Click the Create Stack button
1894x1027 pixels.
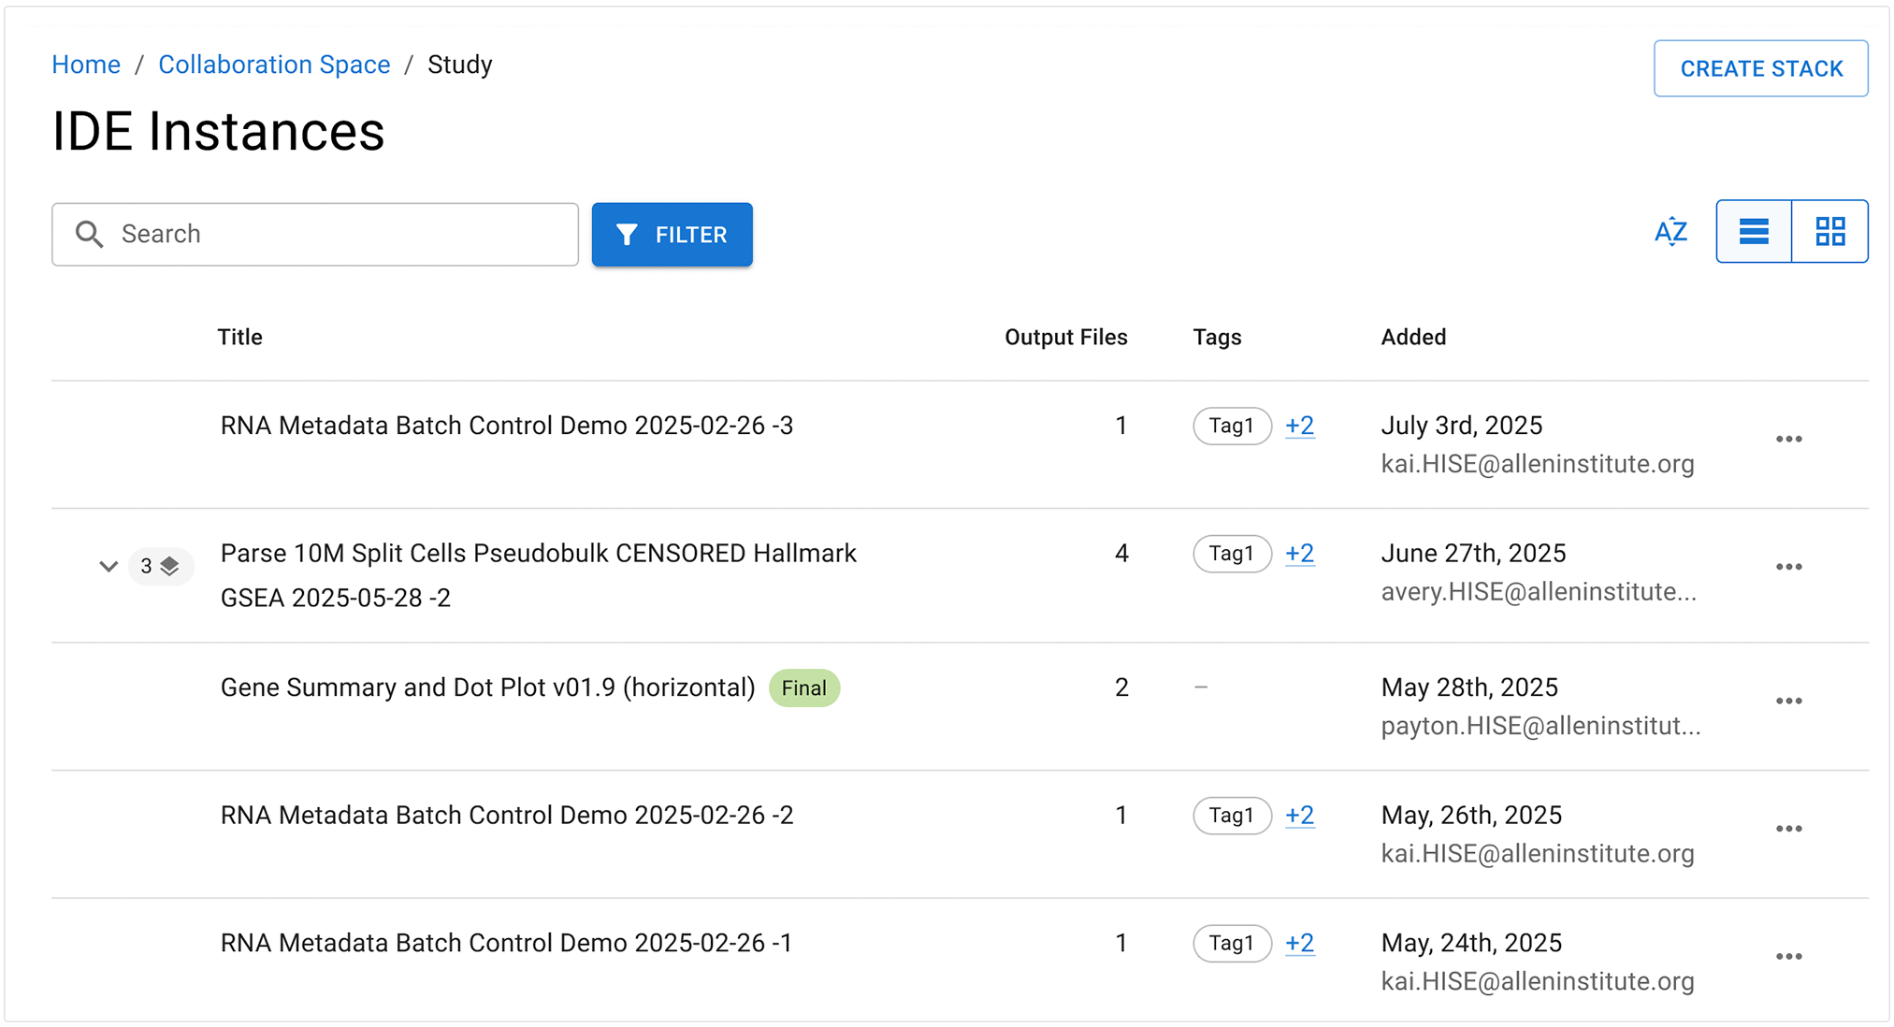[x=1760, y=68]
